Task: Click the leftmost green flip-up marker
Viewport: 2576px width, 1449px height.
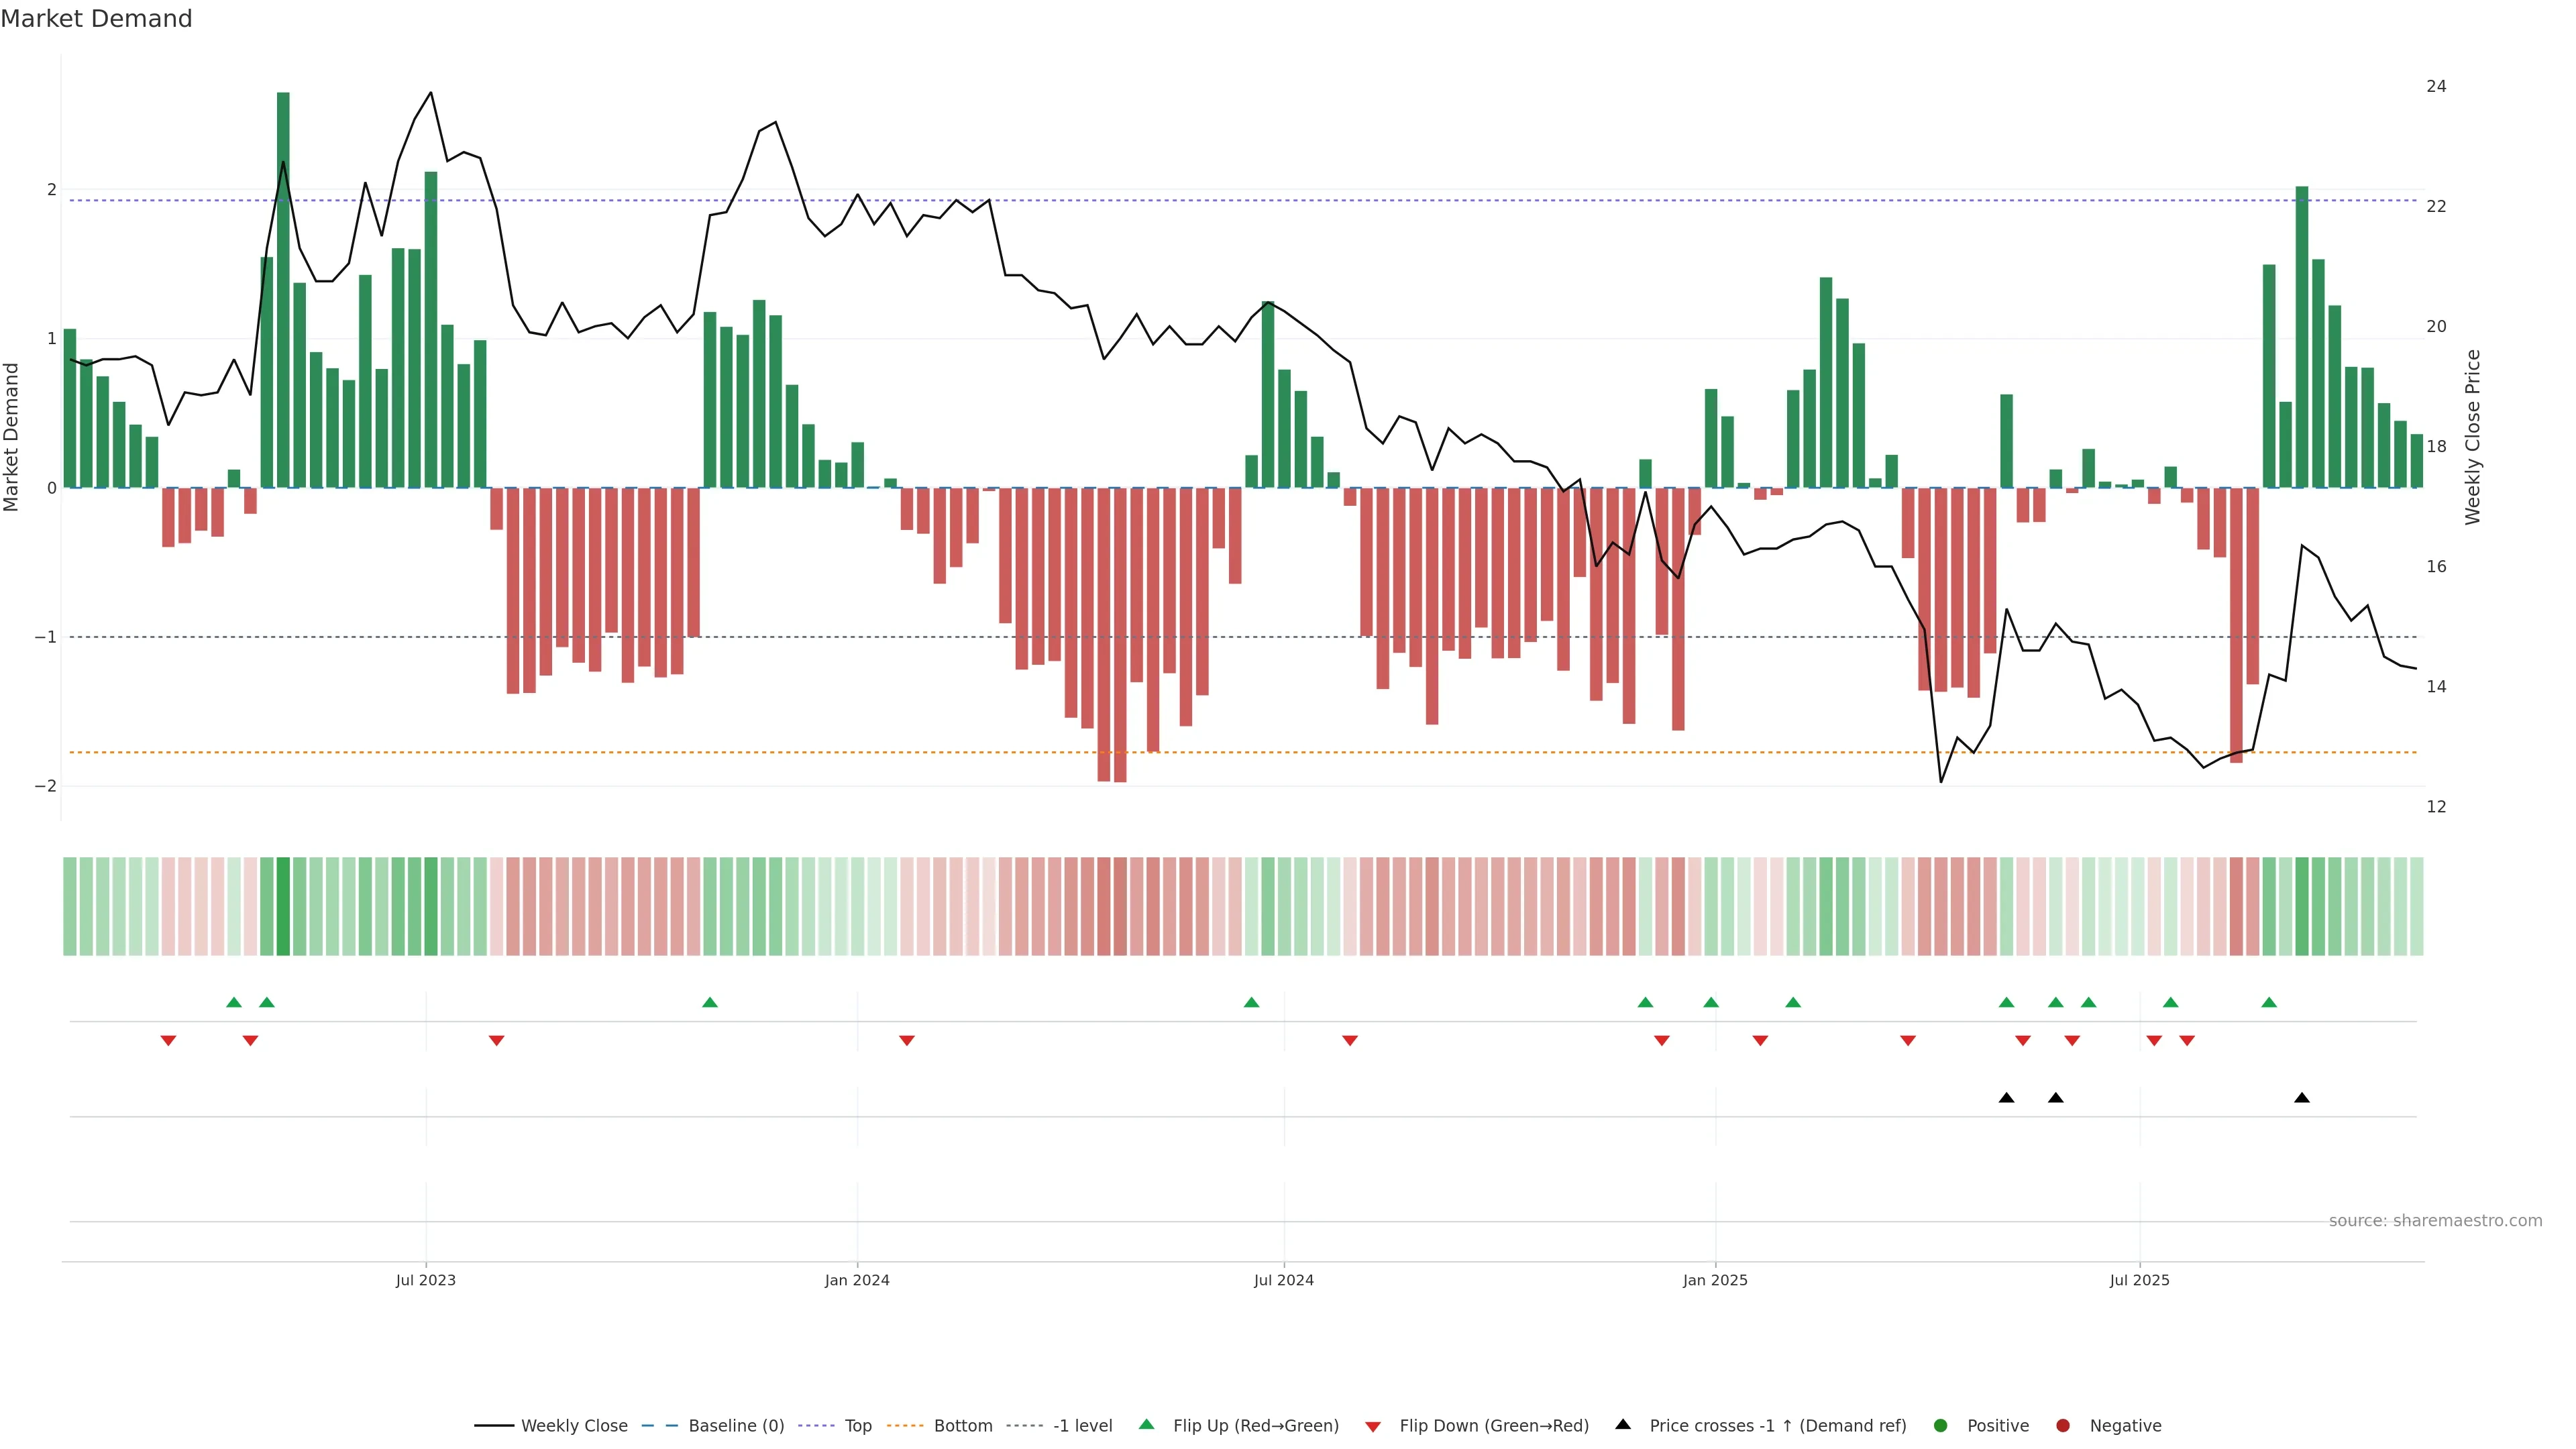Action: (234, 1002)
